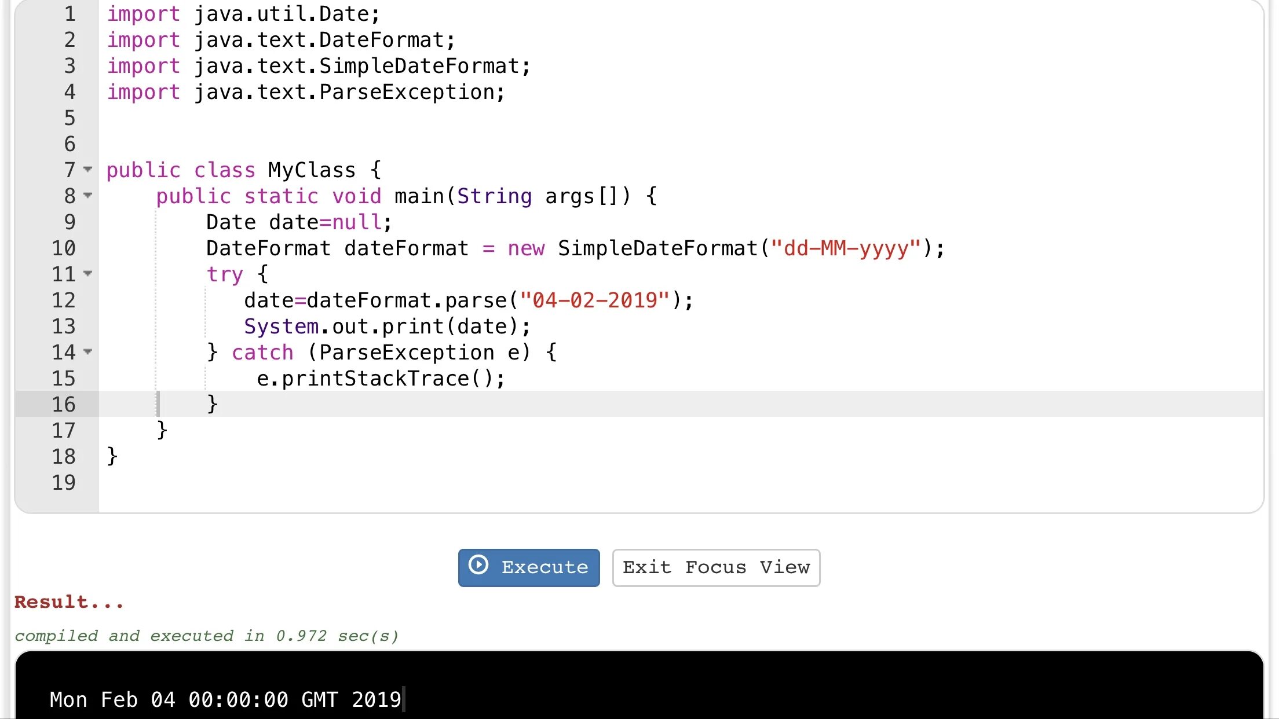Click line number 16 in the gutter
This screenshot has height=719, width=1279.
(64, 404)
